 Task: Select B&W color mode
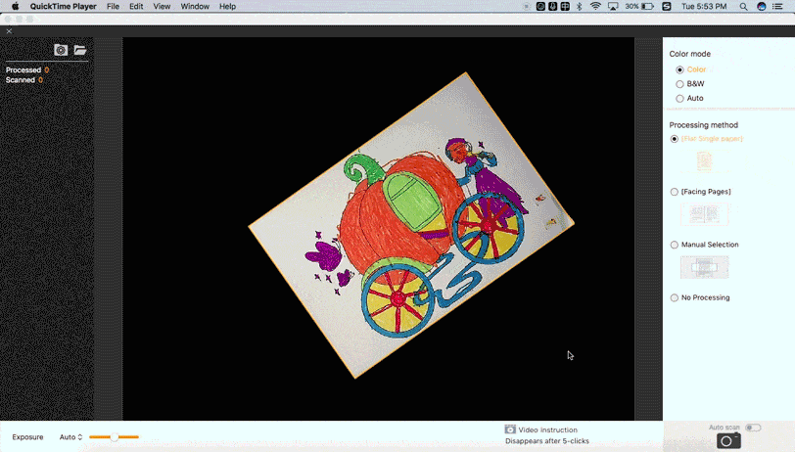679,84
